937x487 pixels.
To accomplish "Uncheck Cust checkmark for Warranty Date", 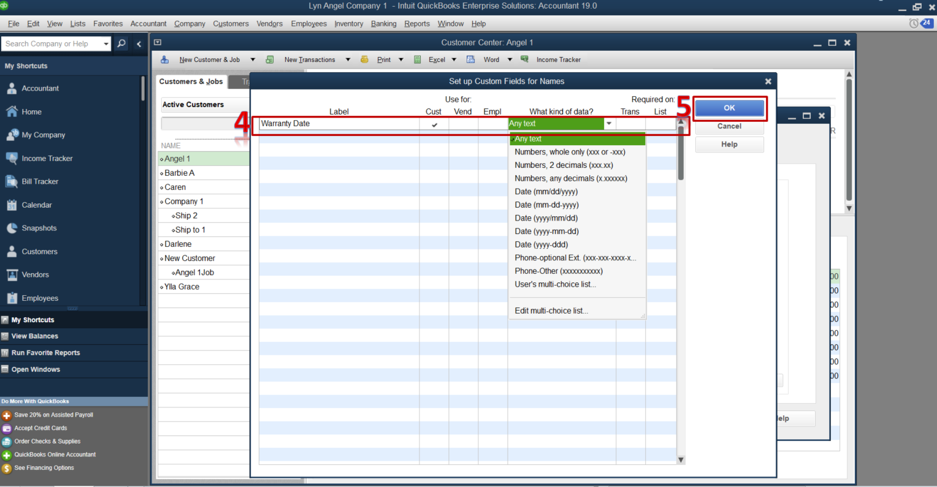I will click(434, 124).
